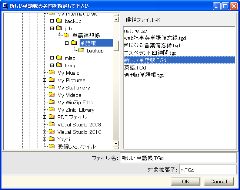Viewport: 240px width, 190px height.
Task: Select the My Videos tree label
Action: [x=69, y=95]
